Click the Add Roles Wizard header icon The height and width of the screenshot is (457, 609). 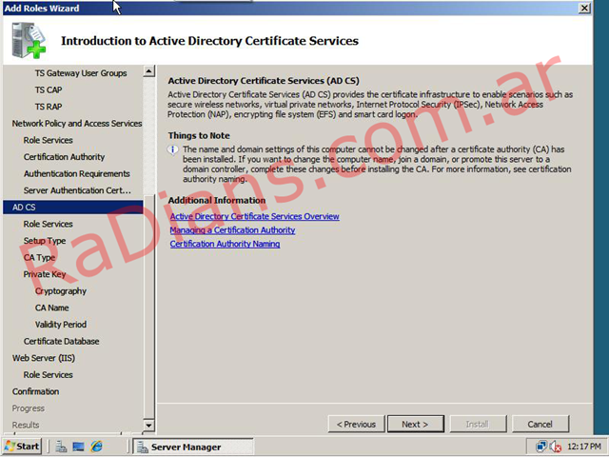pos(27,40)
